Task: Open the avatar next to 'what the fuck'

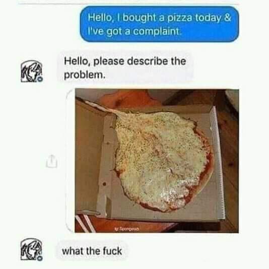Action: click(32, 250)
